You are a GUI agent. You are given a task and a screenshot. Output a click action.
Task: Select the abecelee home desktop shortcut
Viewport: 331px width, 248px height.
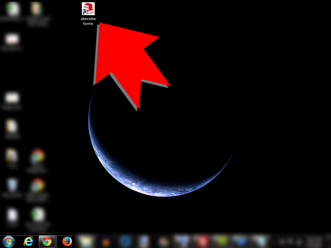coord(88,14)
